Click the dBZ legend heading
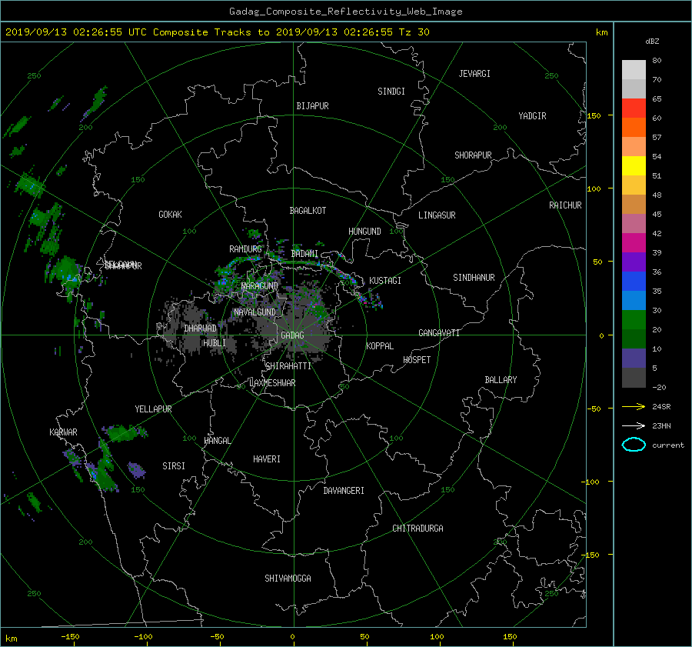The image size is (692, 647). coord(652,41)
